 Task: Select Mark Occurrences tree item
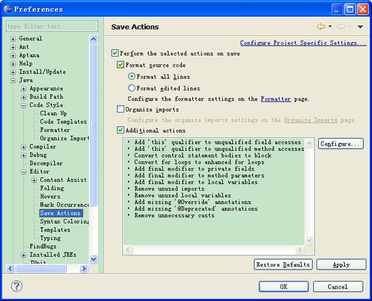click(x=64, y=205)
